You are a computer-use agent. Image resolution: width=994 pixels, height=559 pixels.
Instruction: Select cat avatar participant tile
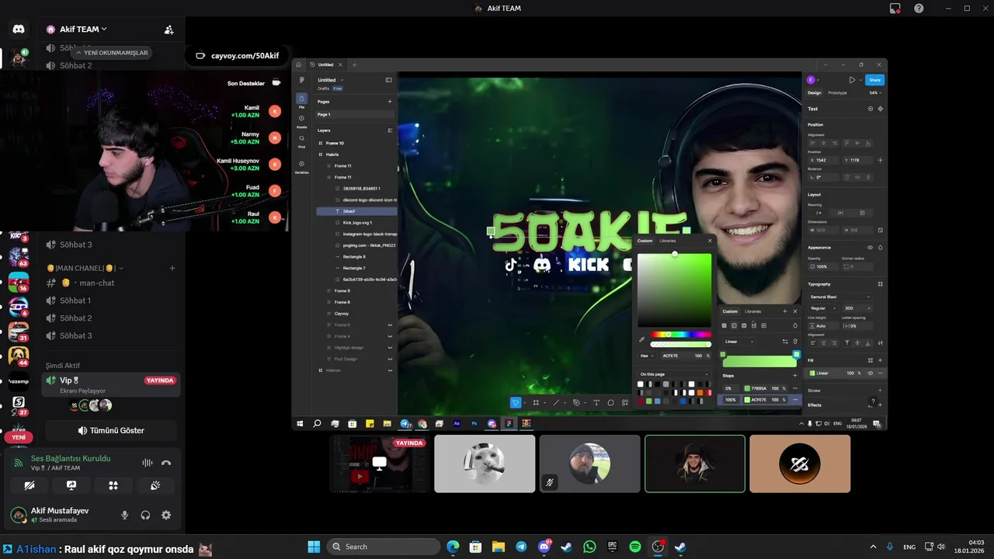pos(485,464)
